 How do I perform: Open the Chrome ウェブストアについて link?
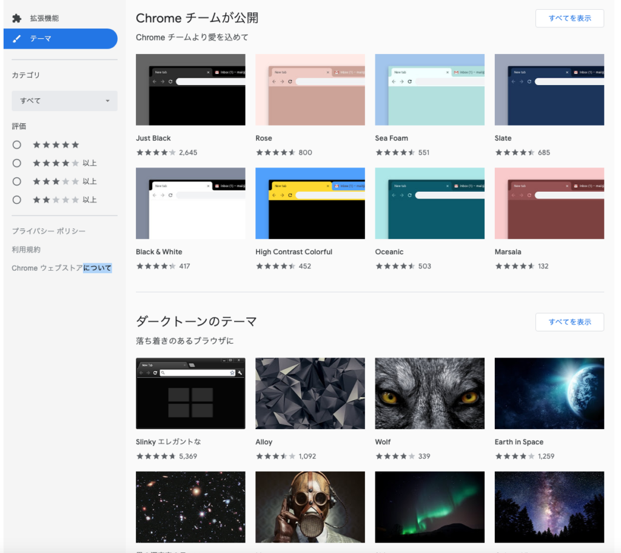62,268
